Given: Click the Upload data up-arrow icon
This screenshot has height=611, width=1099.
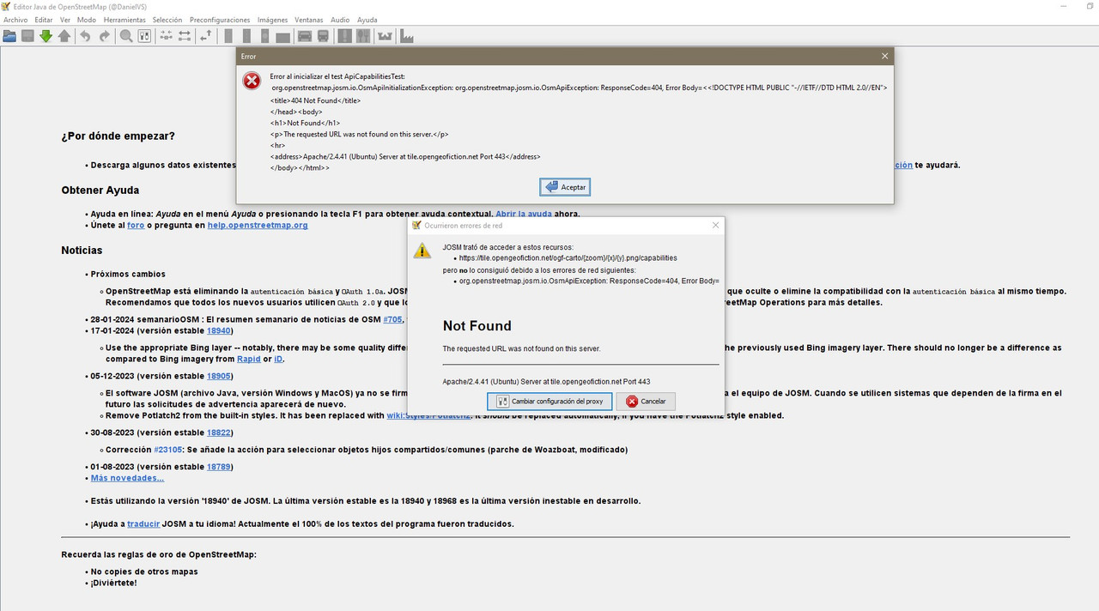Looking at the screenshot, I should 64,36.
